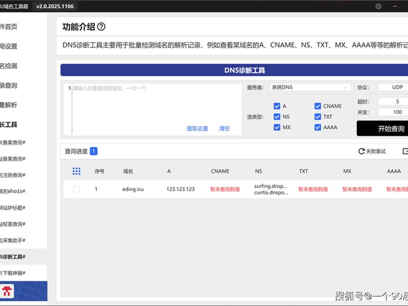Toggle the TXT record type checkbox
Screen dimensions: 408x306
(318, 117)
